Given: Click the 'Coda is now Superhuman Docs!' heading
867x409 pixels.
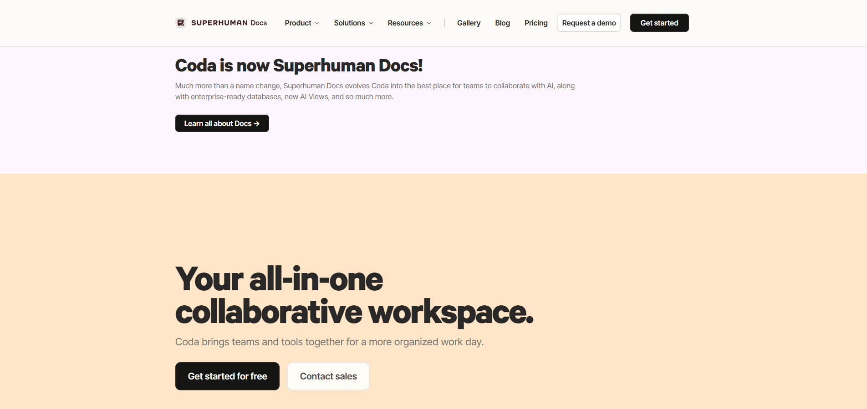Looking at the screenshot, I should (299, 66).
